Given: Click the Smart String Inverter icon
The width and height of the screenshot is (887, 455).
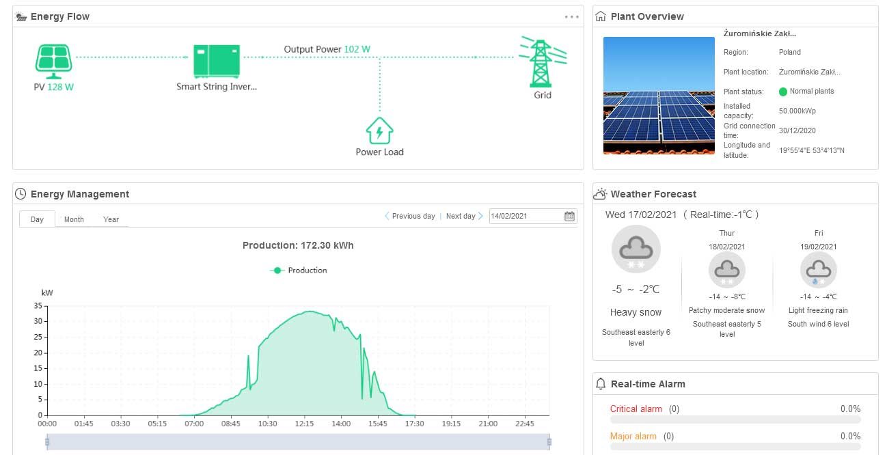Looking at the screenshot, I should tap(217, 61).
